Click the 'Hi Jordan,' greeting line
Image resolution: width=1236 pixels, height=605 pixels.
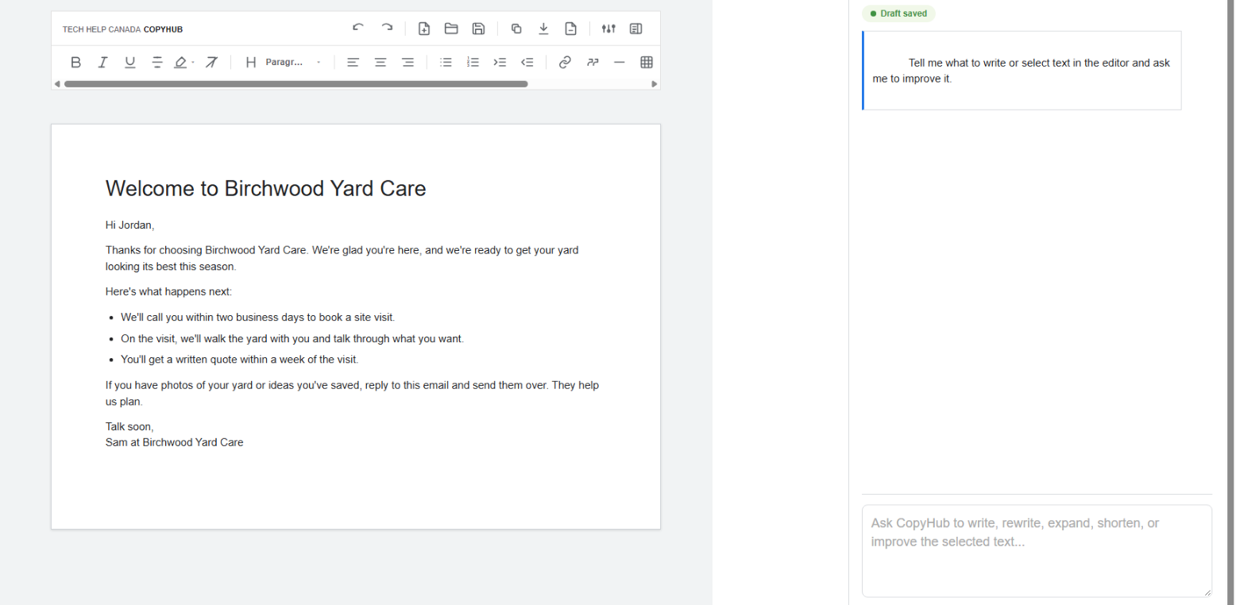coord(129,225)
